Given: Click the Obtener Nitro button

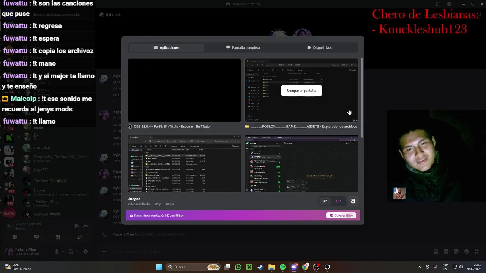Looking at the screenshot, I should pyautogui.click(x=341, y=215).
